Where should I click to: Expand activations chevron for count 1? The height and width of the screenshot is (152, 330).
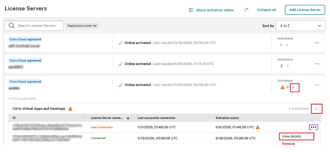[287, 45]
